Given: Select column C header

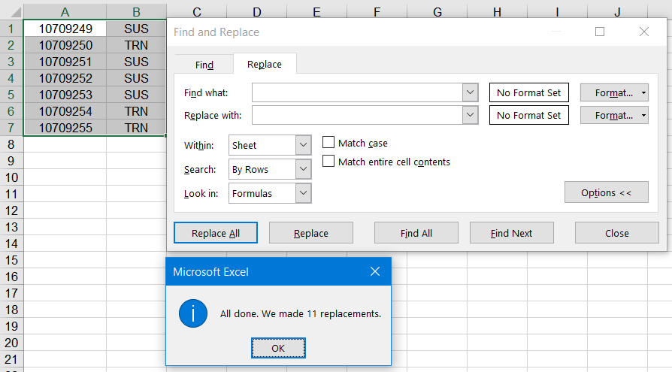Looking at the screenshot, I should coord(197,12).
